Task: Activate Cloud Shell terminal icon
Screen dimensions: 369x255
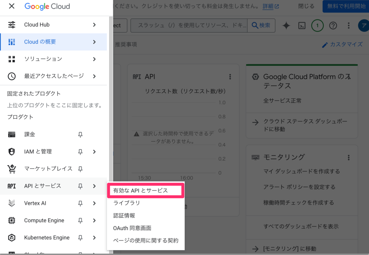Action: click(x=302, y=26)
